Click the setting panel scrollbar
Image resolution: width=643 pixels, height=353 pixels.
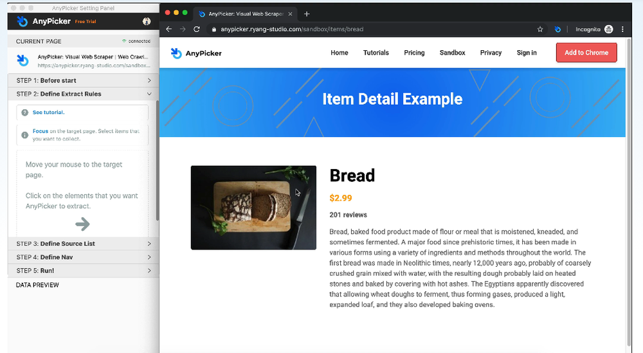pos(158,160)
